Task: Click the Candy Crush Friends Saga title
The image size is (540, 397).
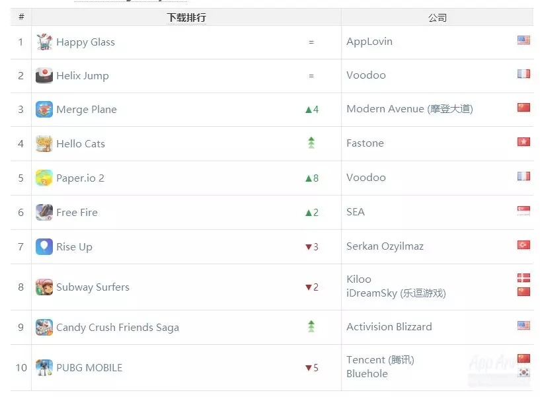Action: pyautogui.click(x=118, y=327)
